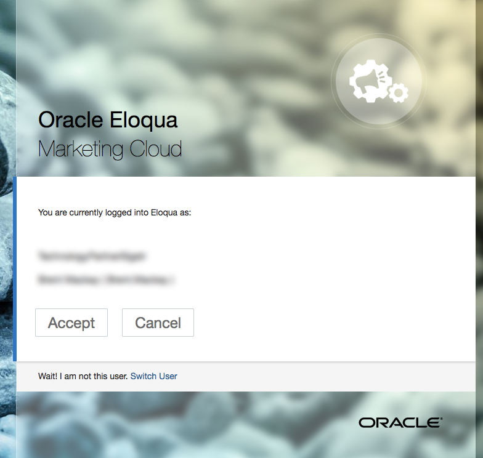This screenshot has height=458, width=483.
Task: Select 'Wait! I am not this user.' text
Action: (83, 376)
